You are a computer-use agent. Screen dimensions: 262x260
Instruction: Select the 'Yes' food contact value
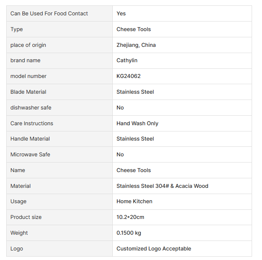click(x=121, y=14)
